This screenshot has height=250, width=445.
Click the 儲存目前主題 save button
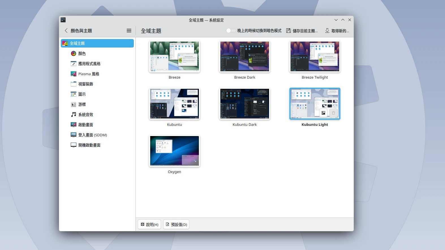[x=302, y=31]
